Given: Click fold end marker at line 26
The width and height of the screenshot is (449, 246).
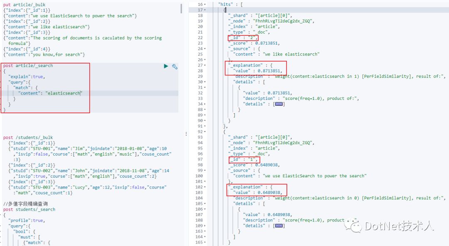Looking at the screenshot, I should point(205,60).
